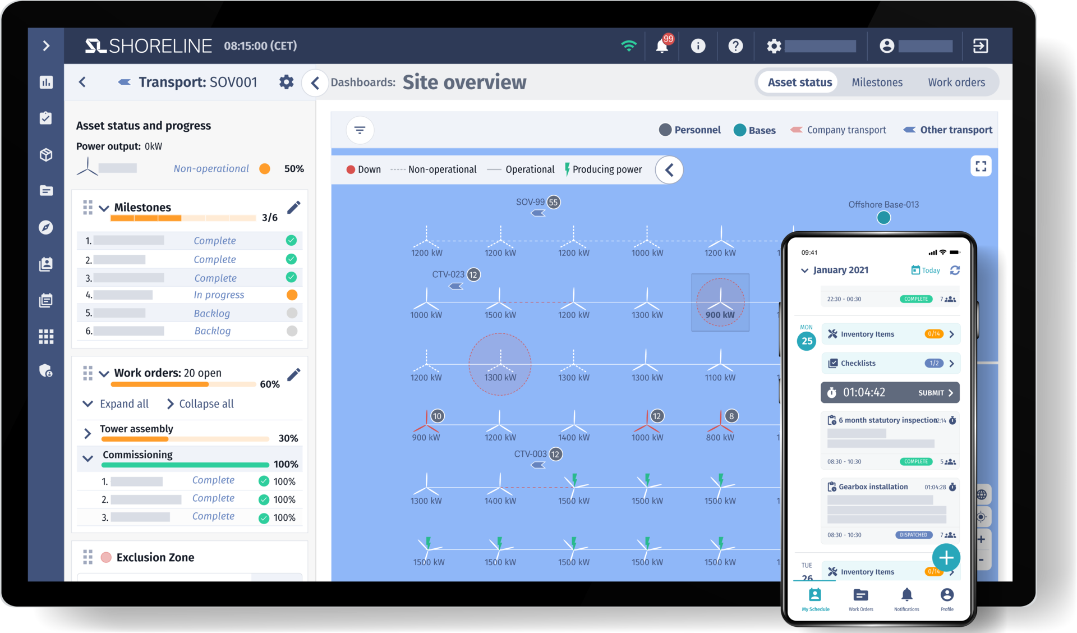Switch to the Milestones tab

[x=877, y=82]
